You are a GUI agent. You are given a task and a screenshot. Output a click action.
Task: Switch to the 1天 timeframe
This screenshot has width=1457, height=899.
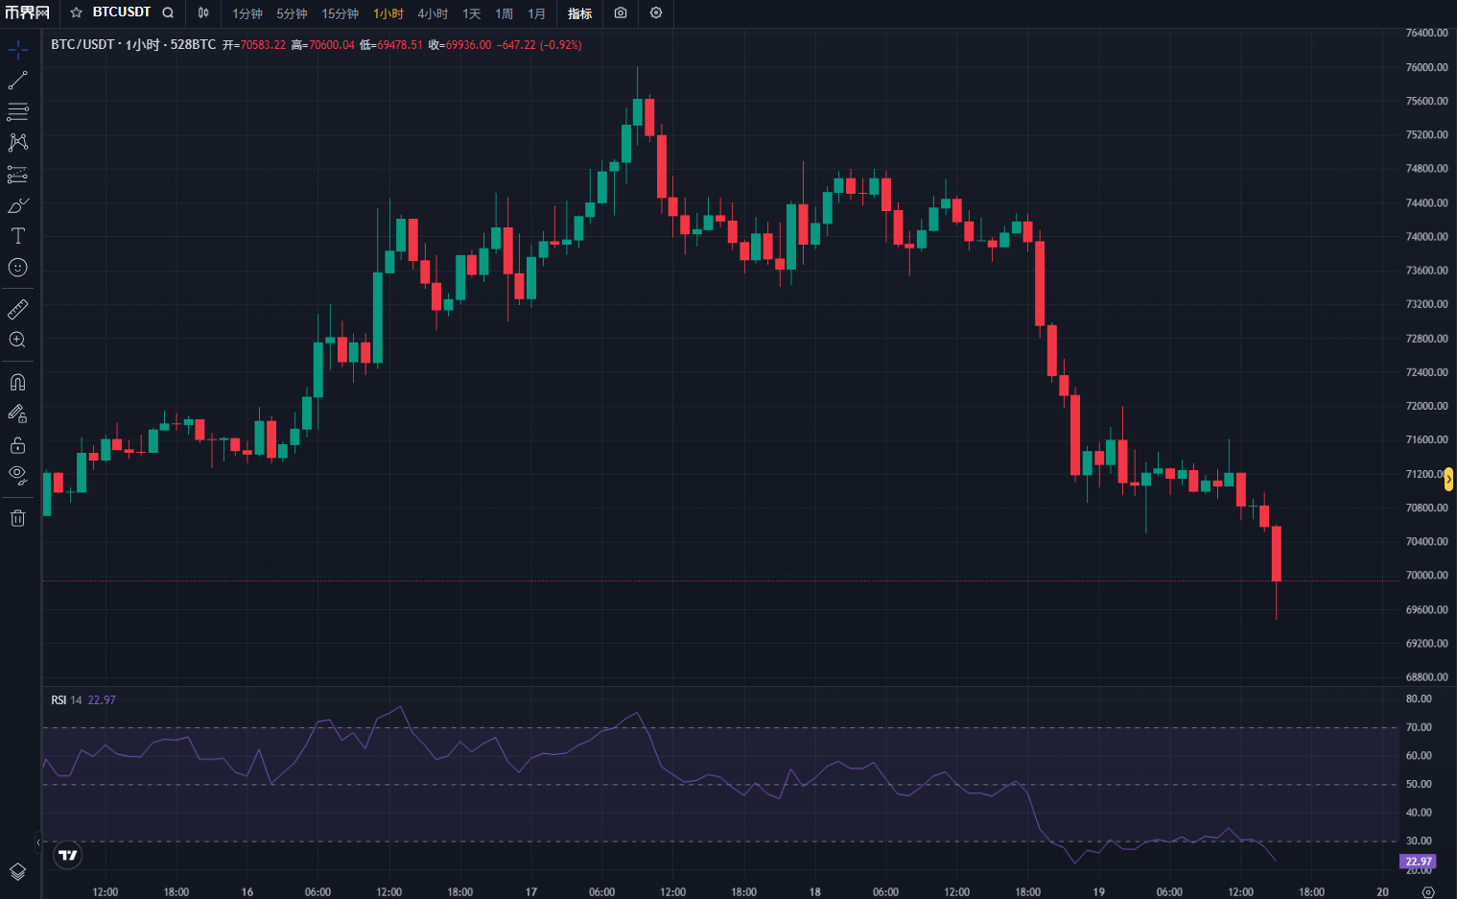[x=472, y=13]
